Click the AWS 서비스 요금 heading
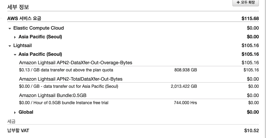Viewport: 266px width, 138px height. tap(24, 19)
